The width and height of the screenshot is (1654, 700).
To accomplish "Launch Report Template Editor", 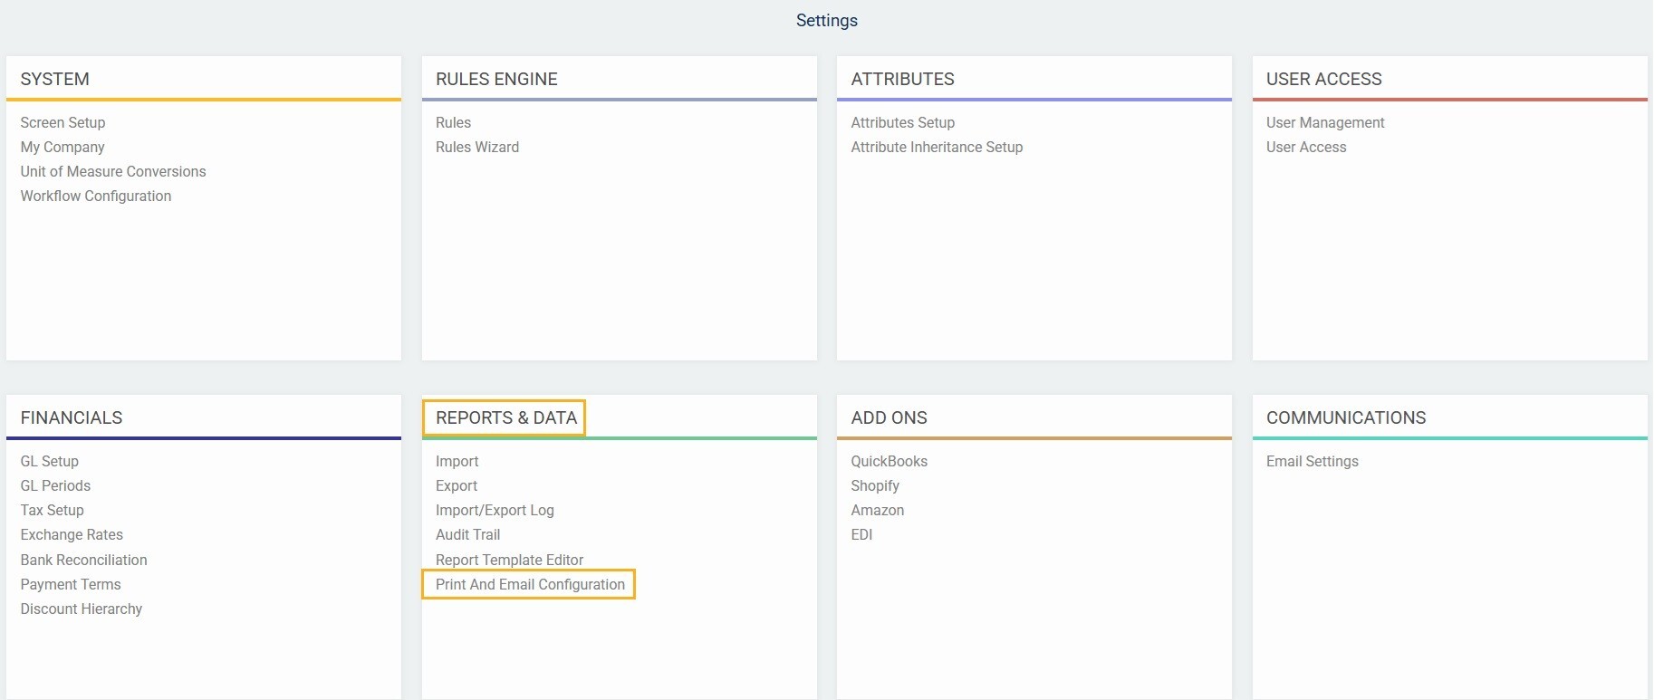I will coord(509,560).
